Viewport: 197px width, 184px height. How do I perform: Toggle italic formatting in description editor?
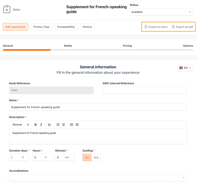(x=41, y=125)
